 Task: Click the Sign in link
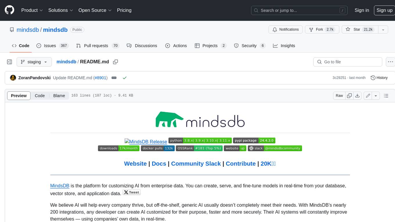tap(362, 10)
